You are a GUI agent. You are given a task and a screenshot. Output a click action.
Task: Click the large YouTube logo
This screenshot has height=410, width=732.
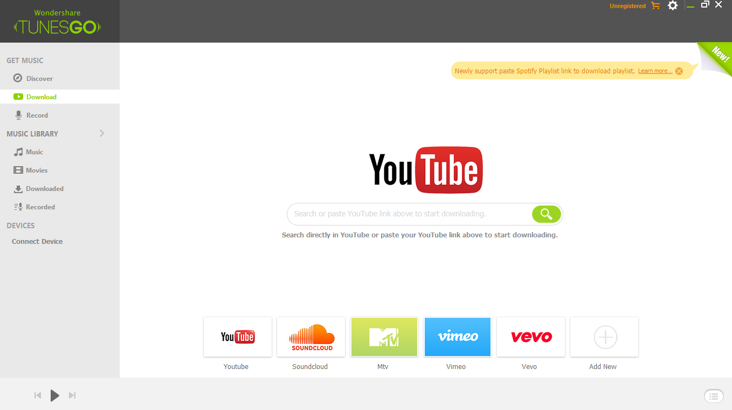(x=426, y=170)
